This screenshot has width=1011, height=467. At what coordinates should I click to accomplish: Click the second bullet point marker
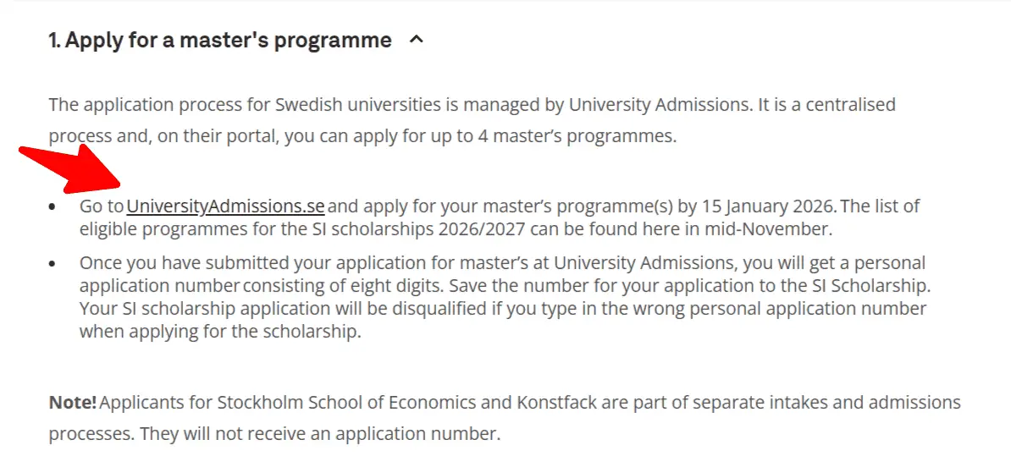53,264
